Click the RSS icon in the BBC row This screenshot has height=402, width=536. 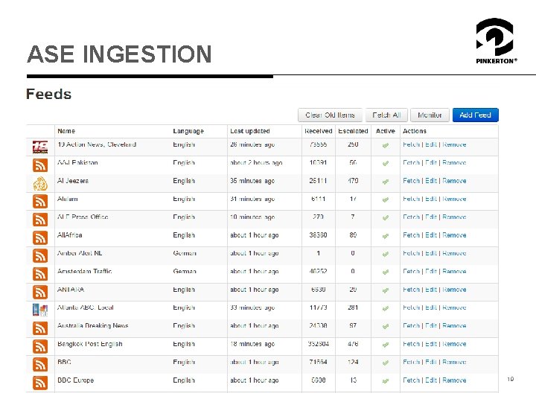(x=40, y=364)
